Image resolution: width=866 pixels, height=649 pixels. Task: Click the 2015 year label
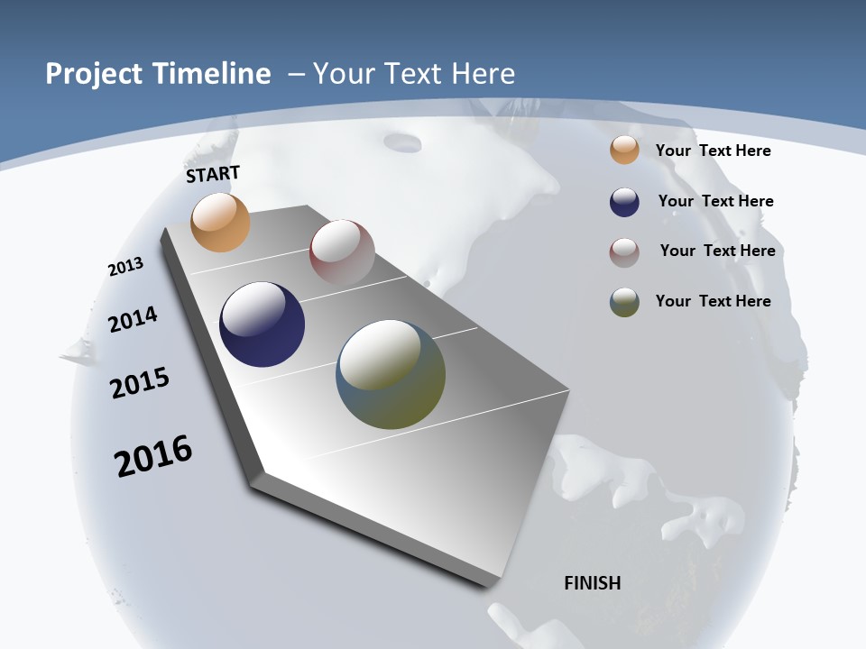click(x=140, y=384)
